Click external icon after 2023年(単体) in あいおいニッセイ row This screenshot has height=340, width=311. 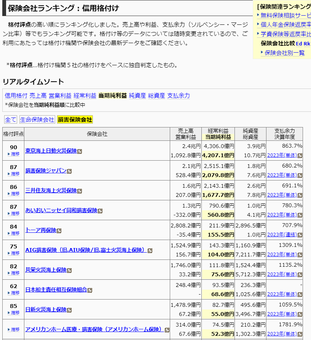pos(300,215)
